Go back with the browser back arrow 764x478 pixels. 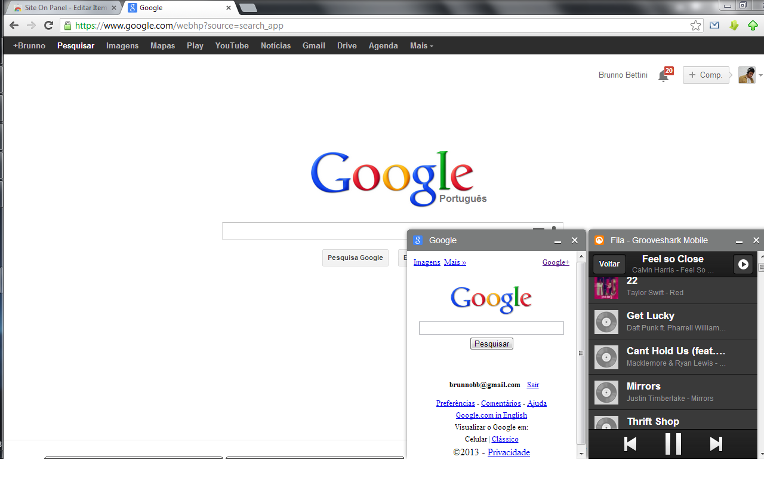pos(14,26)
